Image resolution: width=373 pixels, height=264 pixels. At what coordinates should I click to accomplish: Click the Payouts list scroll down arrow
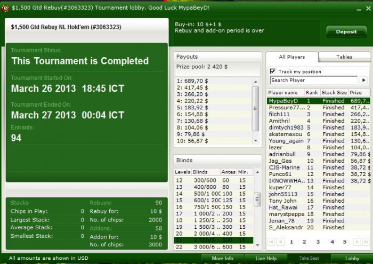click(x=255, y=141)
